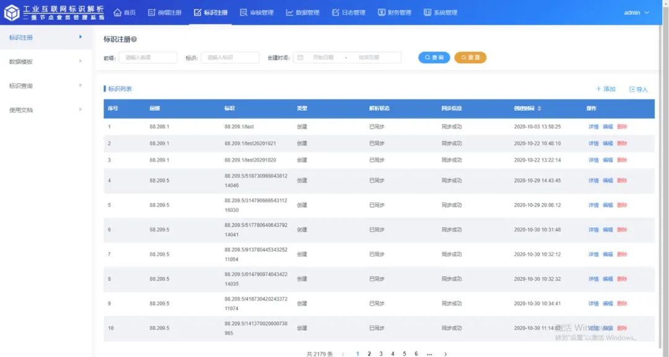This screenshot has height=357, width=669.
Task: Click 编辑 for row number 8
Action: point(608,279)
